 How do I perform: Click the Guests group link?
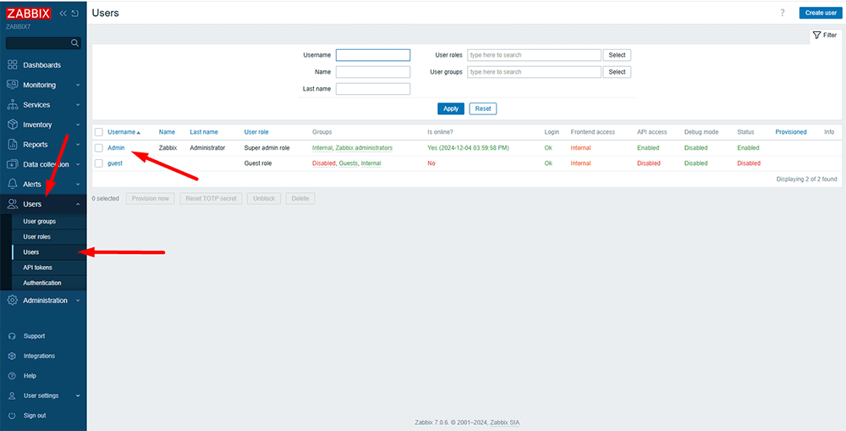pos(348,163)
